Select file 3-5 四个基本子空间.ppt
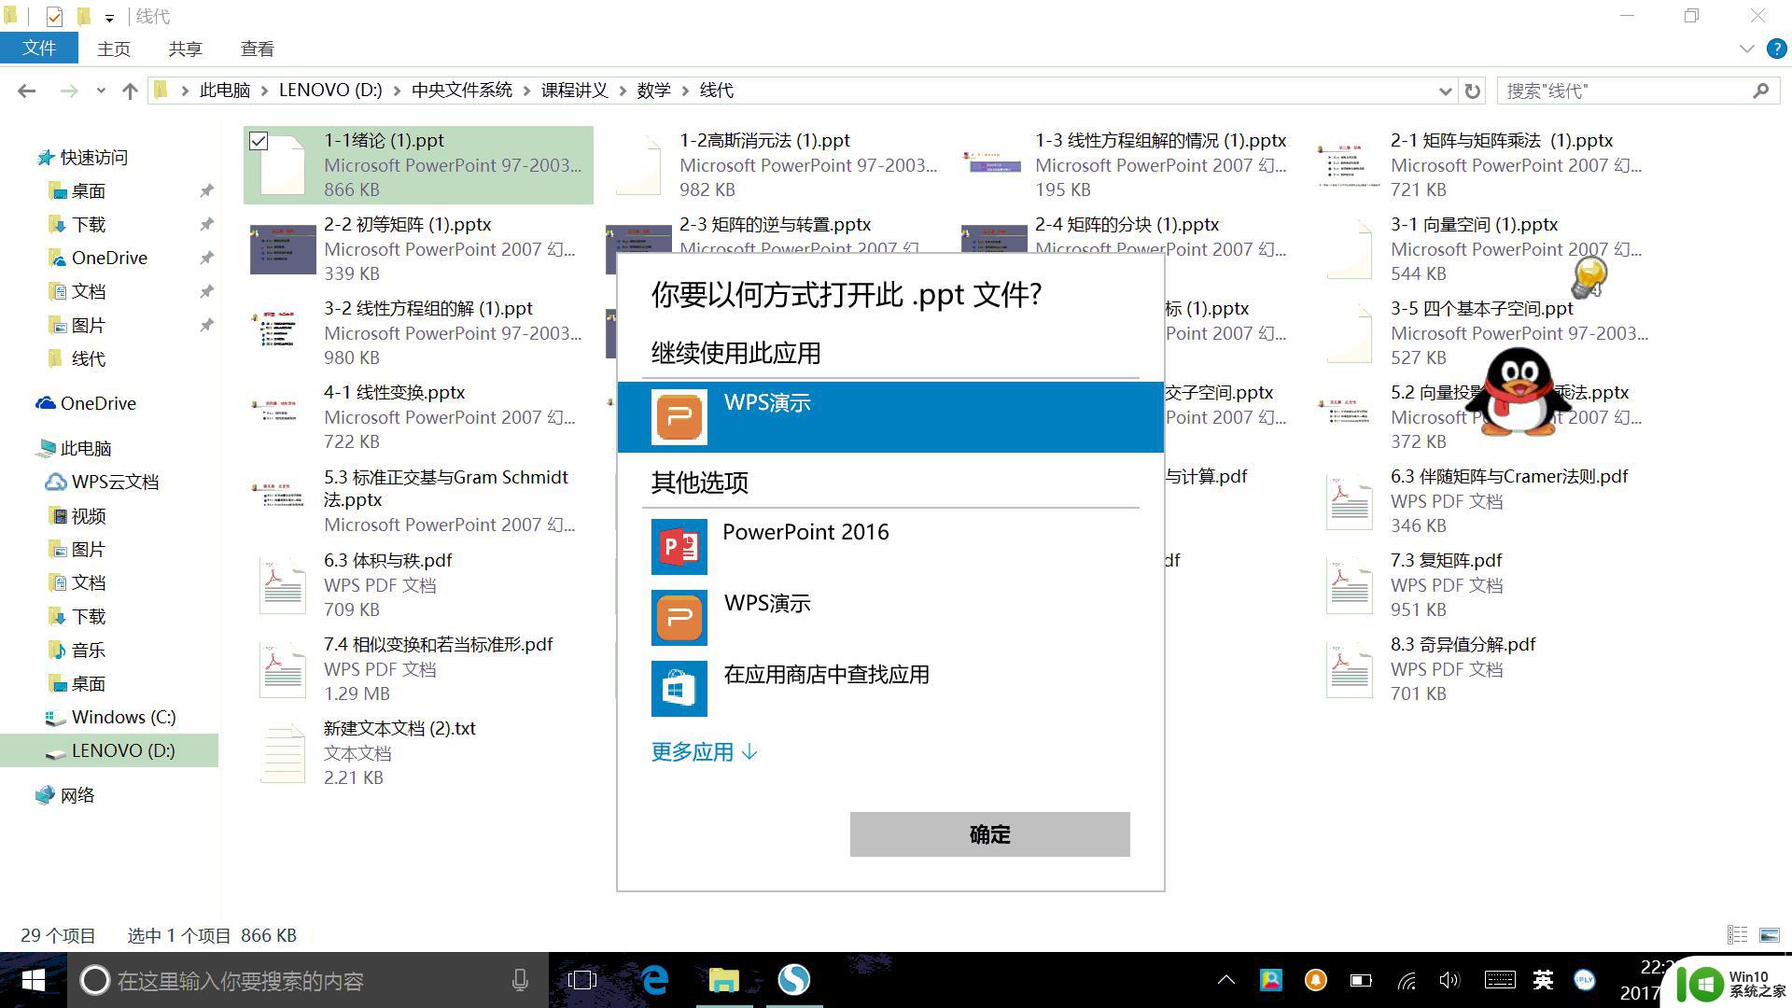The height and width of the screenshot is (1008, 1792). click(x=1482, y=309)
